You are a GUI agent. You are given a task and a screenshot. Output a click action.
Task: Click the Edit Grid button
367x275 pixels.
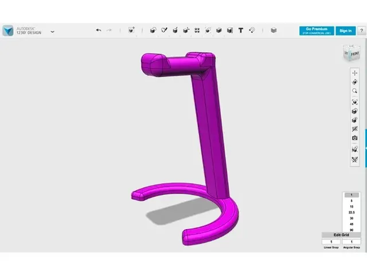point(341,235)
